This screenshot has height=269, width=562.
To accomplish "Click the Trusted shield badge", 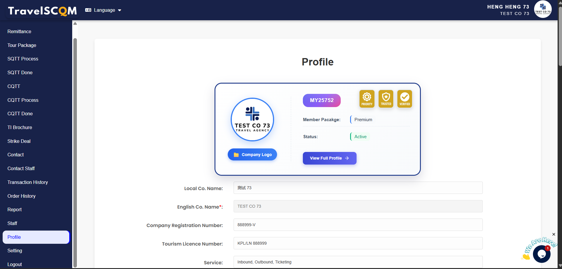I will click(386, 99).
